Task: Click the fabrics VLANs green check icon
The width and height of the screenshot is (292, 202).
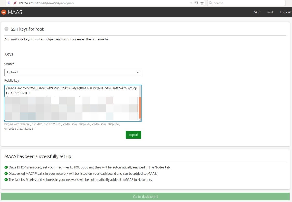Action: coord(6,179)
